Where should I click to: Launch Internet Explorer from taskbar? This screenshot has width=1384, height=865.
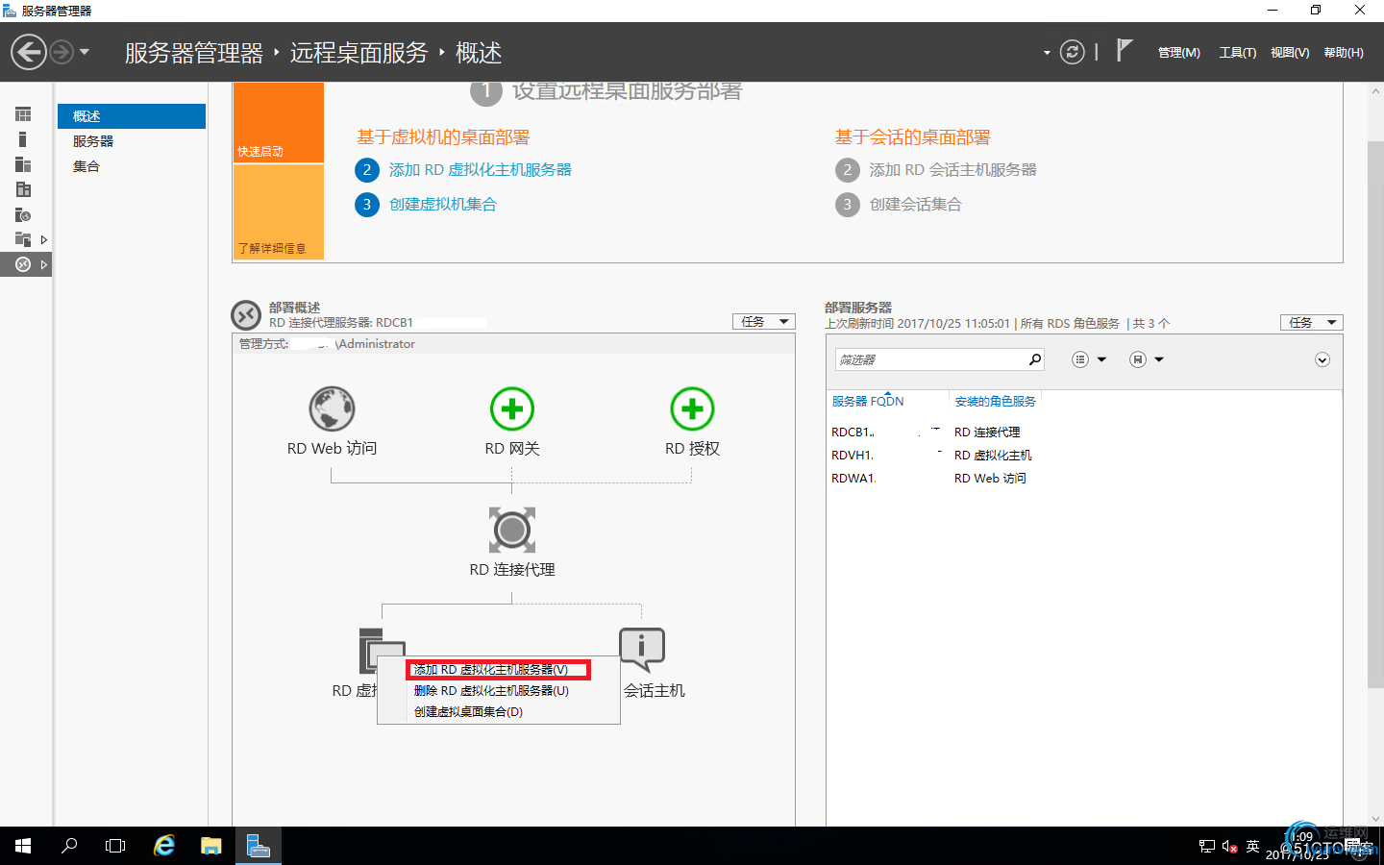[164, 846]
